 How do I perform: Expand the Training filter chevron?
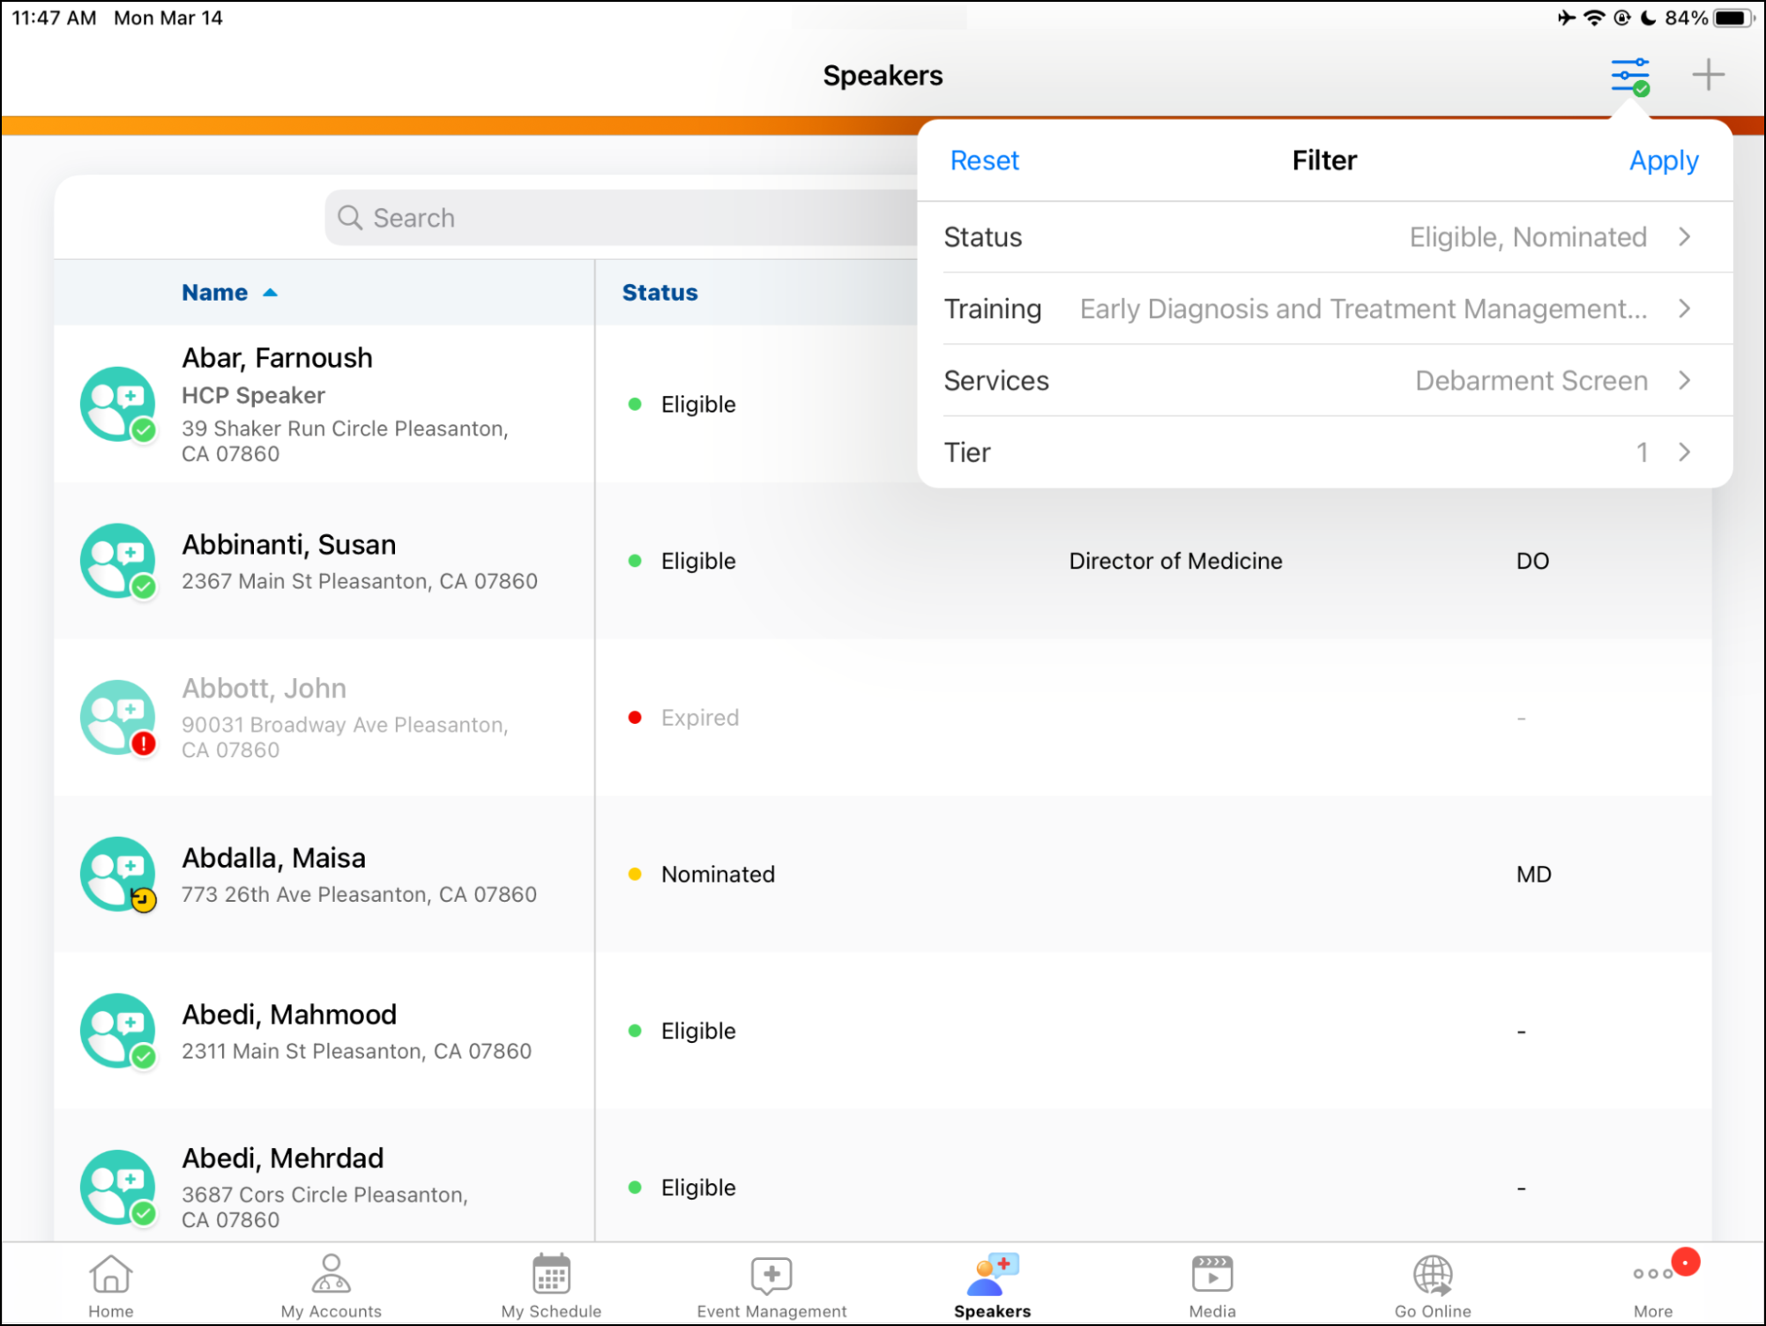(x=1684, y=309)
